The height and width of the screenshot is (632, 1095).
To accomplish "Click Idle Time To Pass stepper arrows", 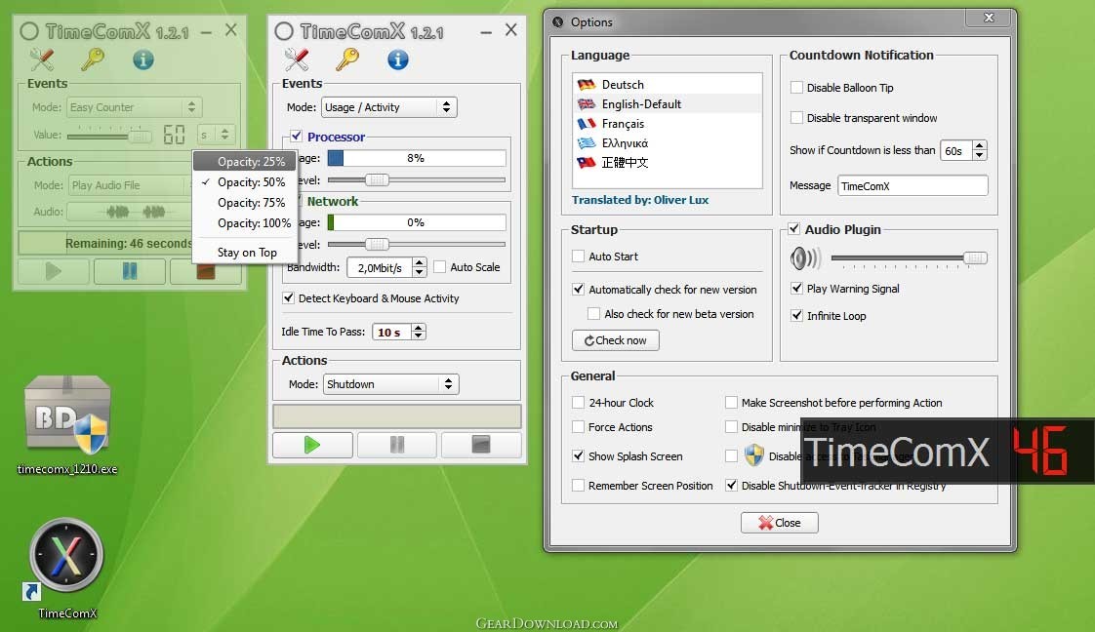I will [419, 332].
